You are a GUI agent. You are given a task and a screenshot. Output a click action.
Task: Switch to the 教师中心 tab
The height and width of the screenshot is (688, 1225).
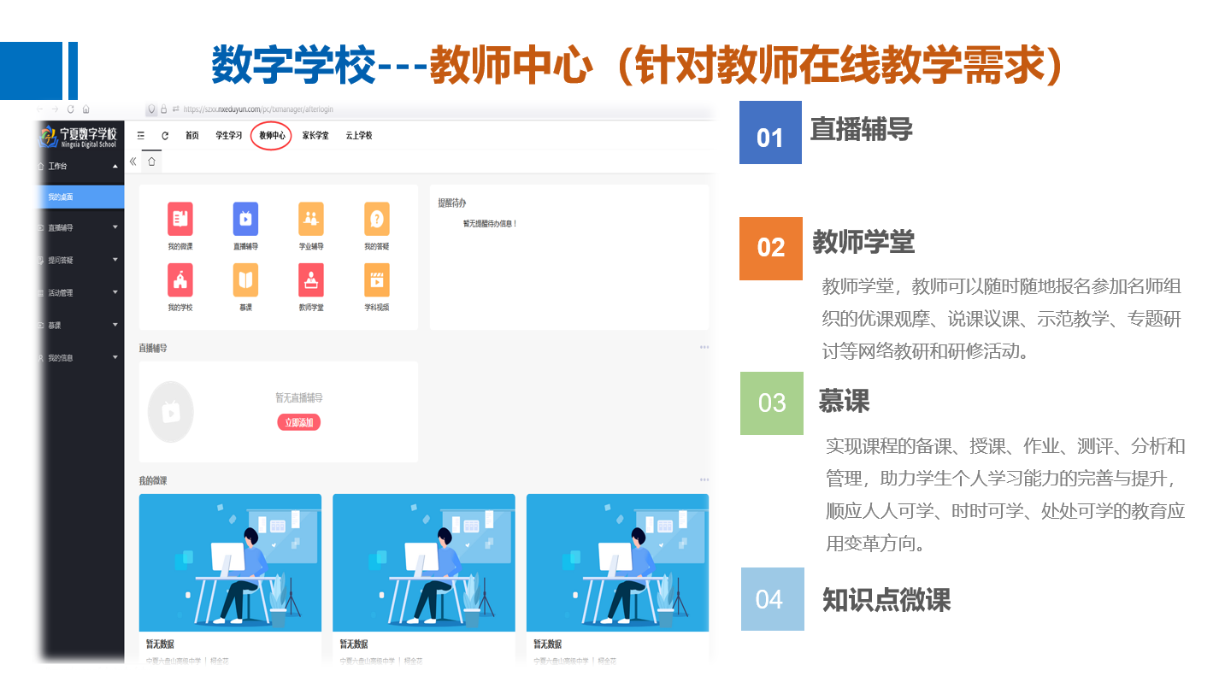click(x=272, y=136)
